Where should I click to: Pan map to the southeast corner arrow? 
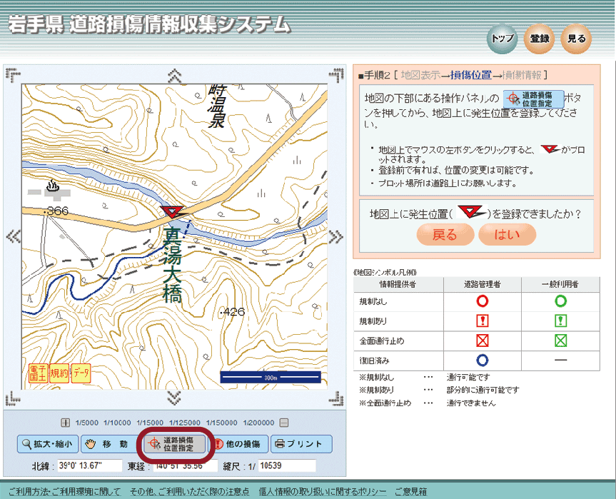(x=336, y=398)
